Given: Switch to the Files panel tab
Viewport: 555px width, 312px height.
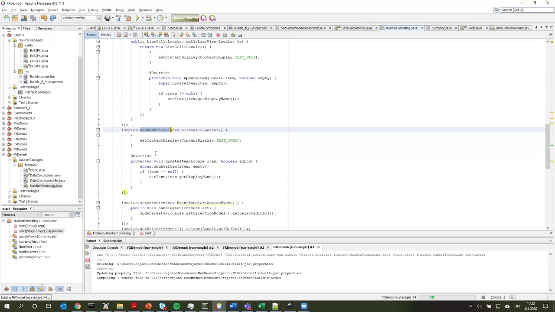Looking at the screenshot, I should click(x=26, y=28).
